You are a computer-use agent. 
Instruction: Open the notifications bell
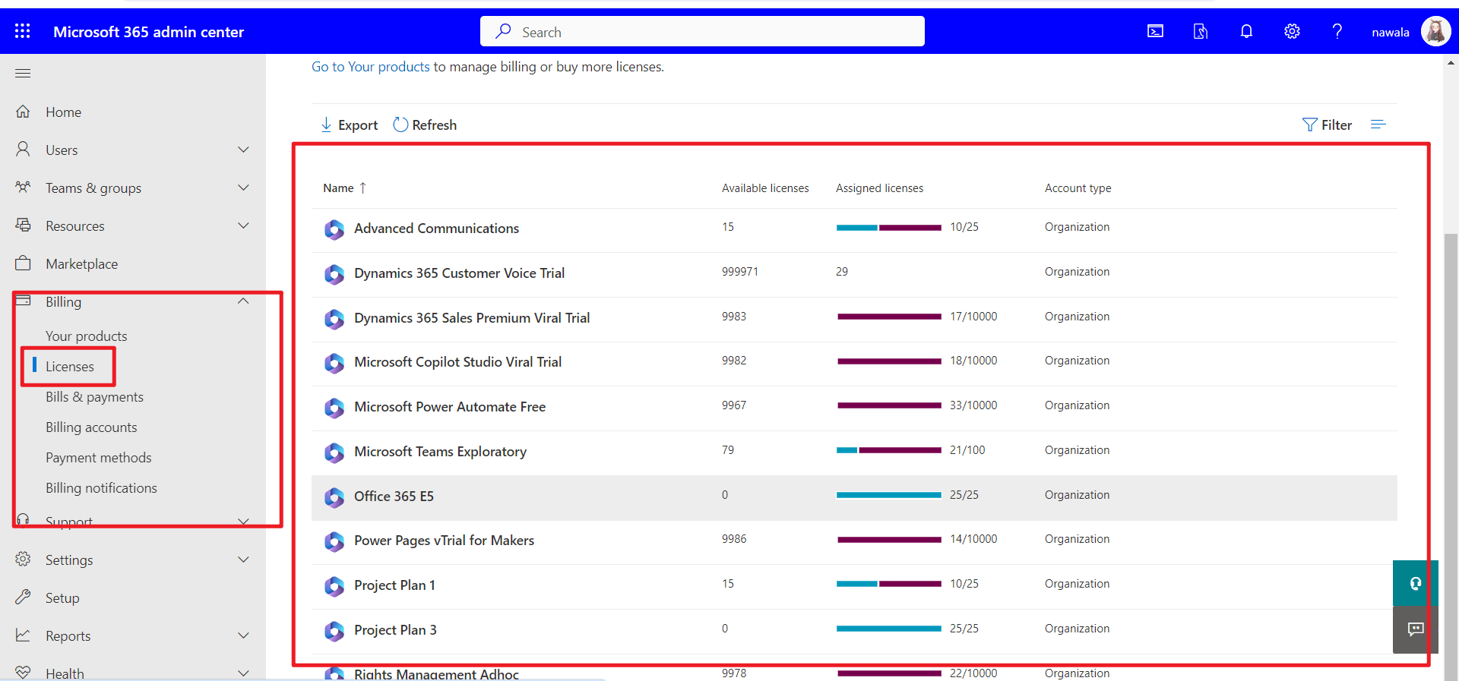click(x=1246, y=31)
